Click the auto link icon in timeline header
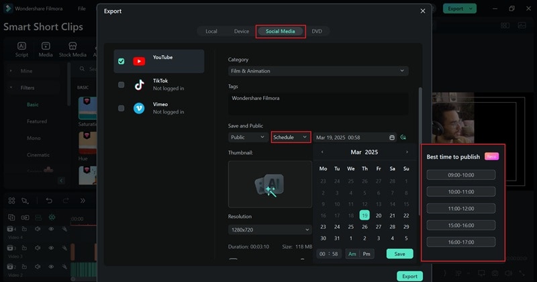 25,218
